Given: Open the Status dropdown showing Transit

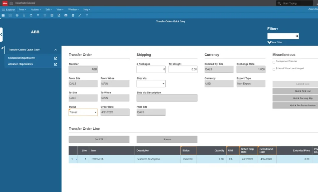Looking at the screenshot, I should point(95,113).
